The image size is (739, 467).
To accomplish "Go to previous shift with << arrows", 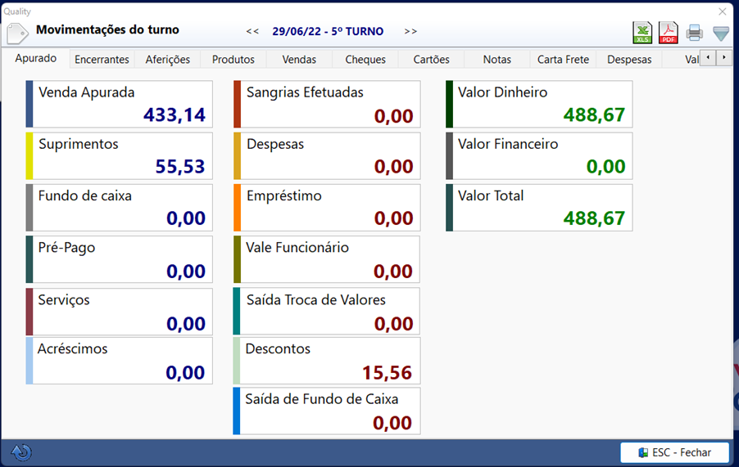I will 252,32.
